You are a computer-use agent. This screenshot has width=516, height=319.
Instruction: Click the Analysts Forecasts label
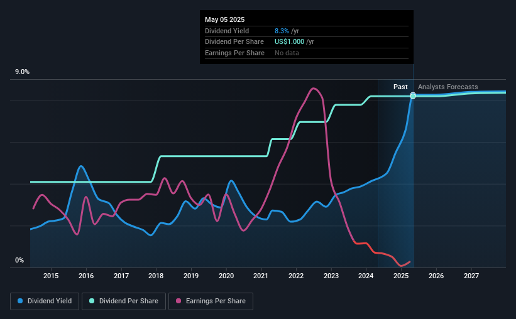[x=448, y=87]
